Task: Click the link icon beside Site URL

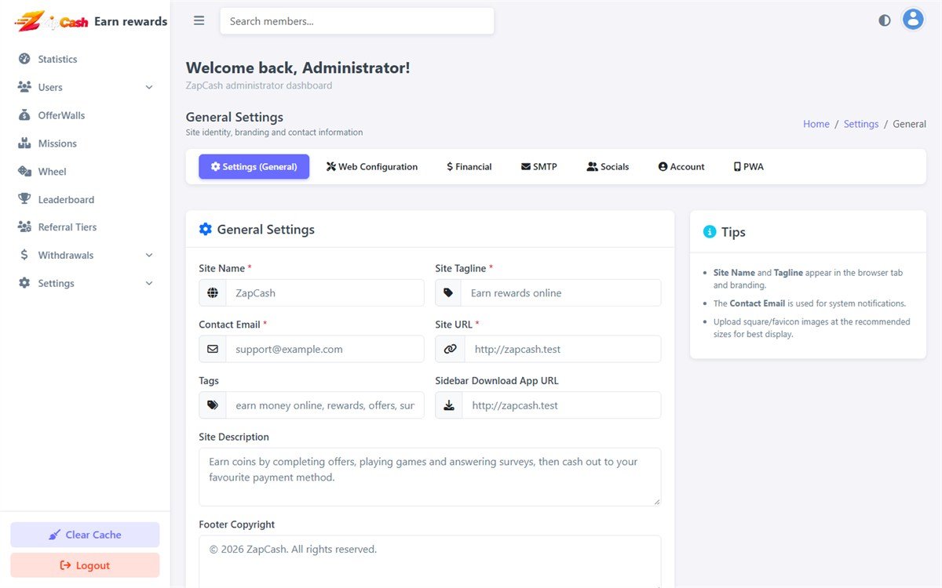Action: pyautogui.click(x=450, y=349)
